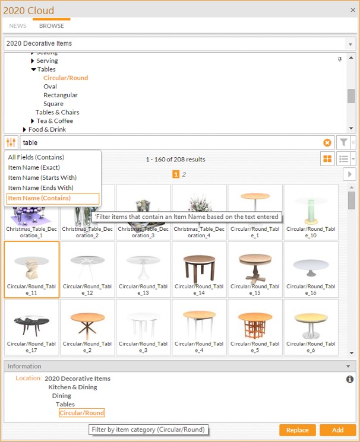Click Circular/Round category filter in Information
Screen dimensions: 360x442
[81, 413]
